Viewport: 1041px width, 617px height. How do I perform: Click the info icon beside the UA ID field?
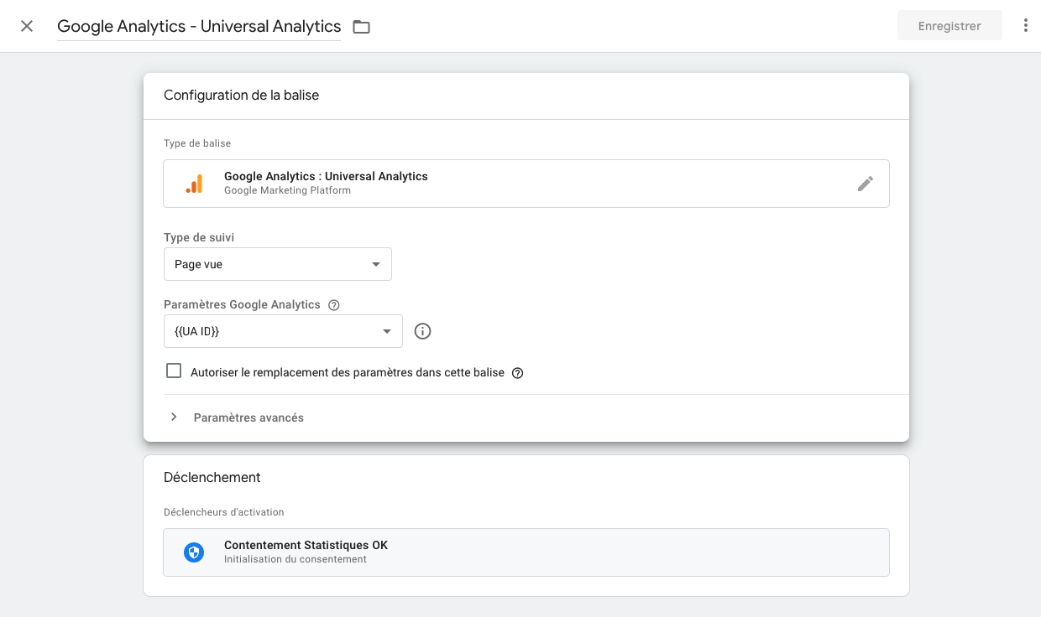(x=423, y=331)
